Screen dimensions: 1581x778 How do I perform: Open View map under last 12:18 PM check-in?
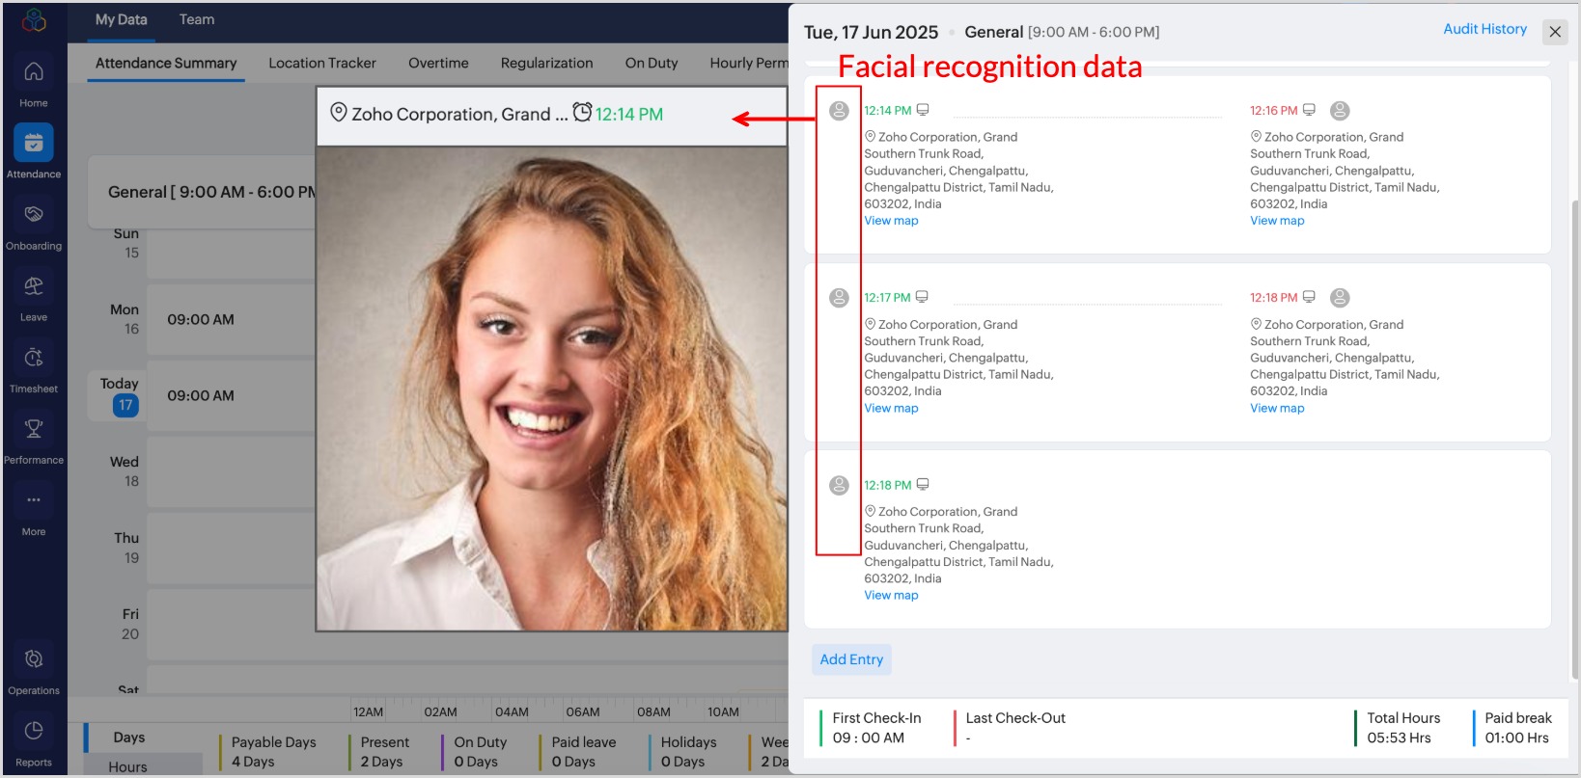pos(891,595)
